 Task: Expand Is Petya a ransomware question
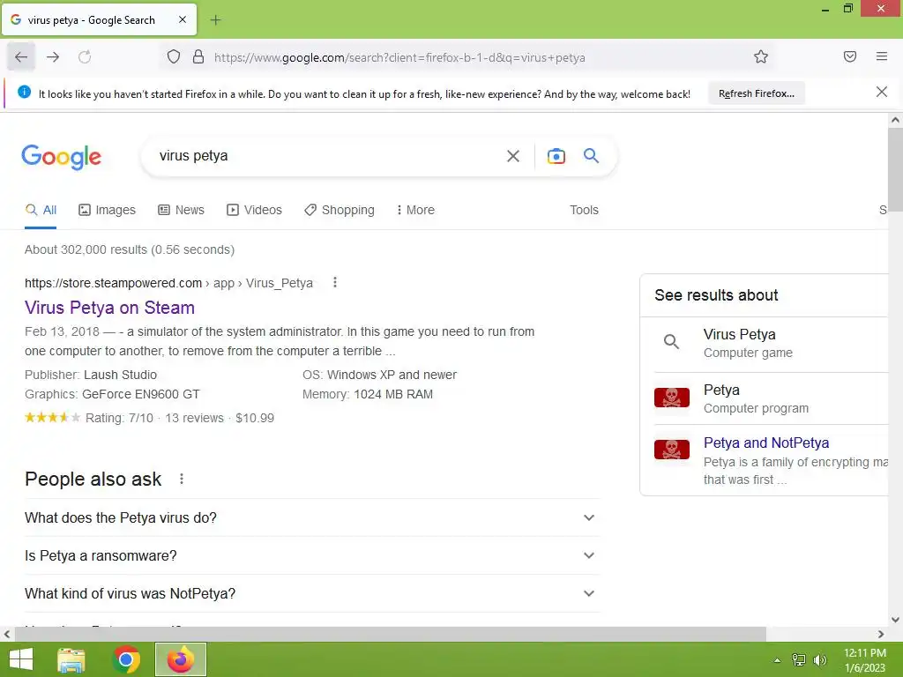click(x=311, y=555)
